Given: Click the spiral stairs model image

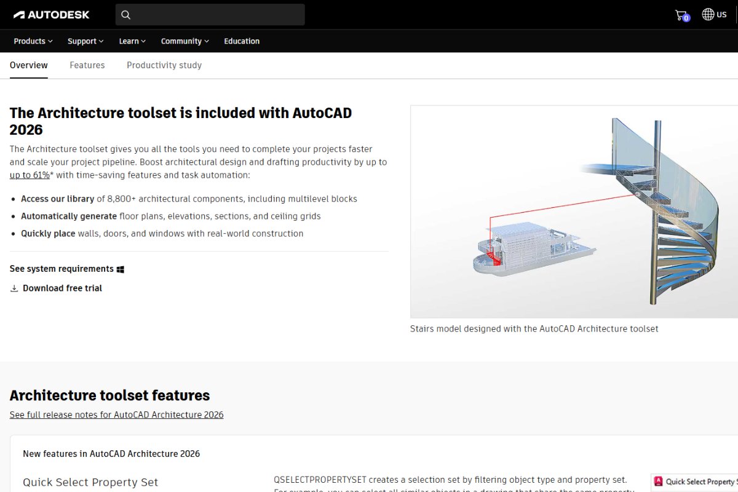Looking at the screenshot, I should (x=574, y=212).
